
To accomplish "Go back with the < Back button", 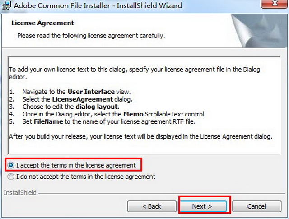I will (x=152, y=206).
